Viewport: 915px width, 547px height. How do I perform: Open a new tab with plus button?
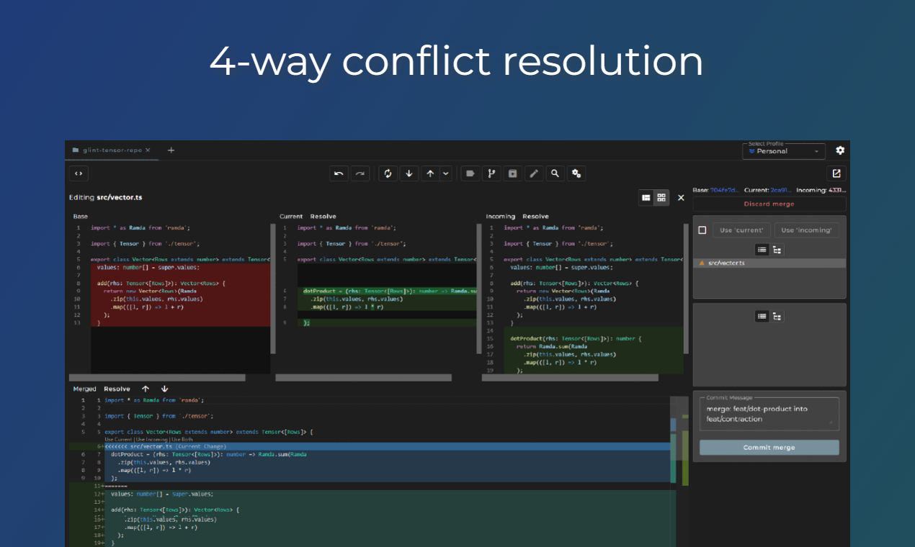coord(171,150)
